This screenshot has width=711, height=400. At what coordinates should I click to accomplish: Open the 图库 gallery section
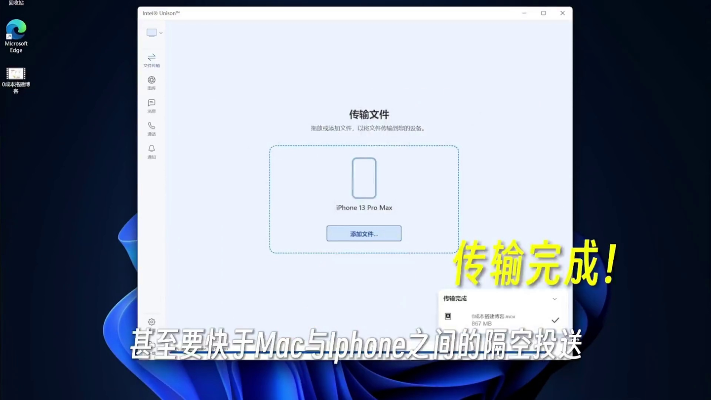coord(152,82)
